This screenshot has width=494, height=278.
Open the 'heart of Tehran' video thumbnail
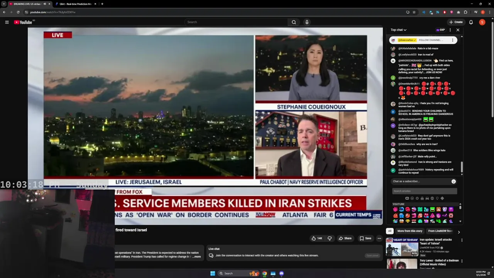coord(402,247)
